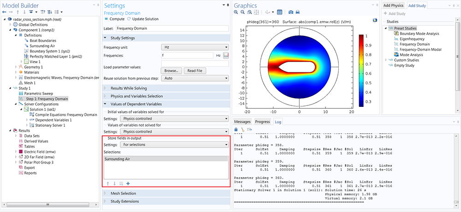The height and width of the screenshot is (212, 461).
Task: Zoom in on the Graphics plot
Action: pyautogui.click(x=236, y=12)
